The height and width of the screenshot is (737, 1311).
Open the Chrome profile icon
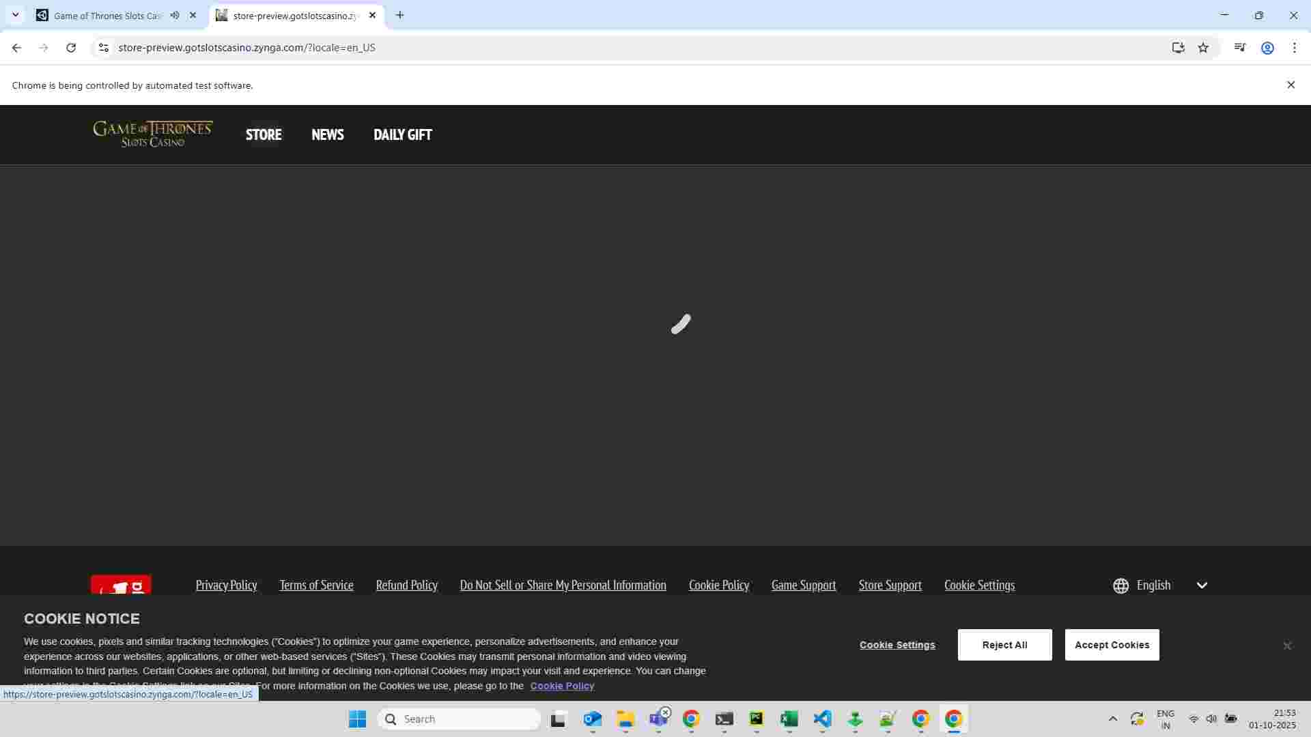point(1267,48)
